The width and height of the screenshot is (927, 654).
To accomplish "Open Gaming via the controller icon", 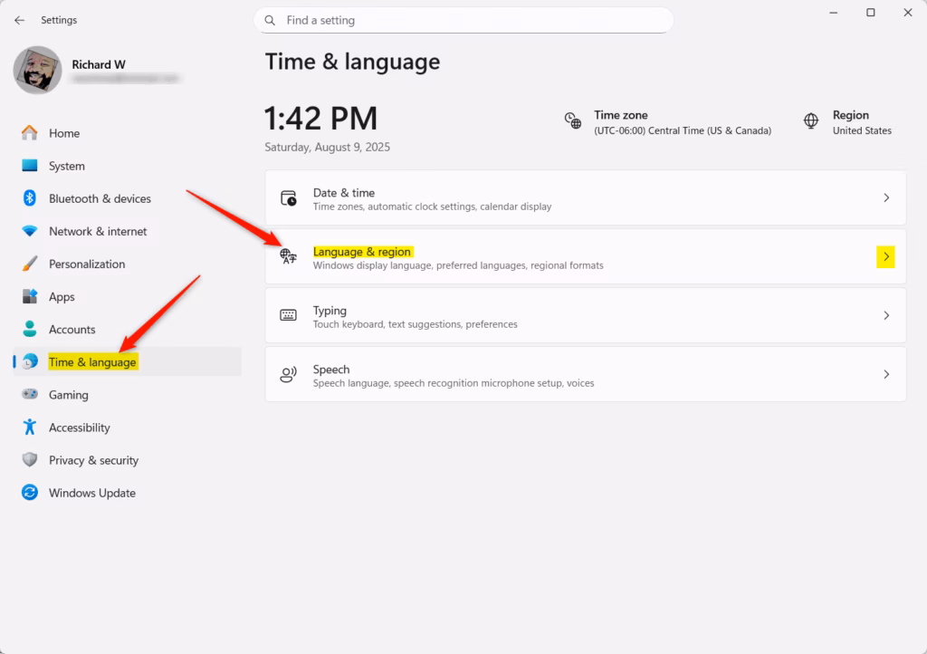I will pyautogui.click(x=30, y=395).
